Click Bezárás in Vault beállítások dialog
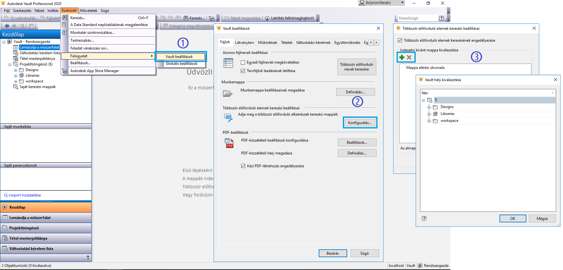 click(x=333, y=253)
